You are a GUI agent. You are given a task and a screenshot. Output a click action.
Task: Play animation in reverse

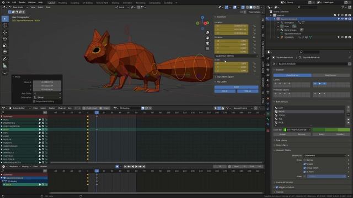point(132,167)
